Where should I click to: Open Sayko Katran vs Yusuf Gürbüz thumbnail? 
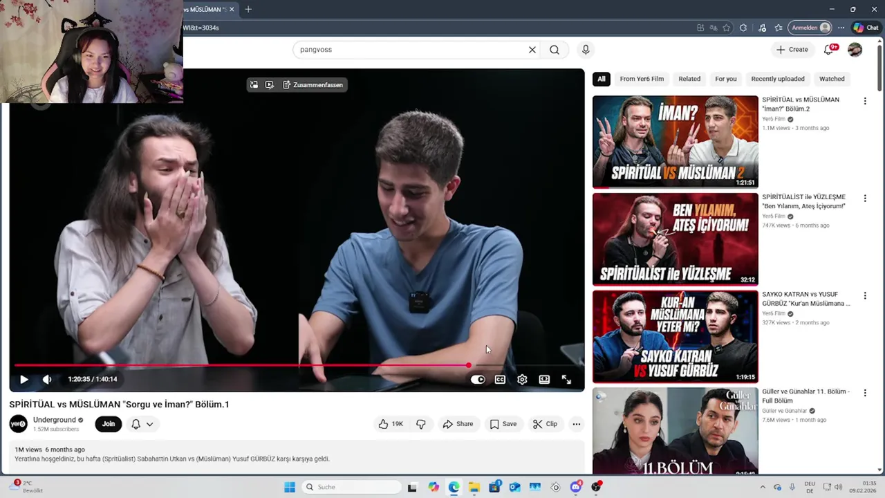pos(676,337)
